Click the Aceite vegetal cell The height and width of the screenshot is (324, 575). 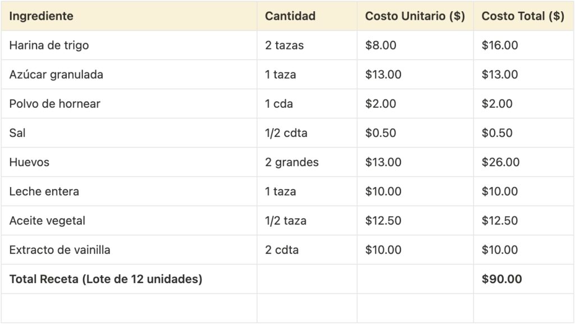tap(47, 221)
